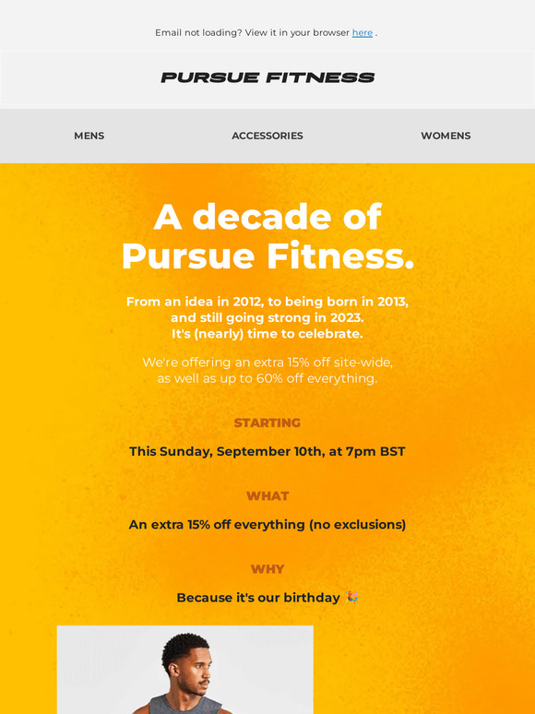The width and height of the screenshot is (535, 714).
Task: Click the WHAT heading
Action: click(267, 496)
